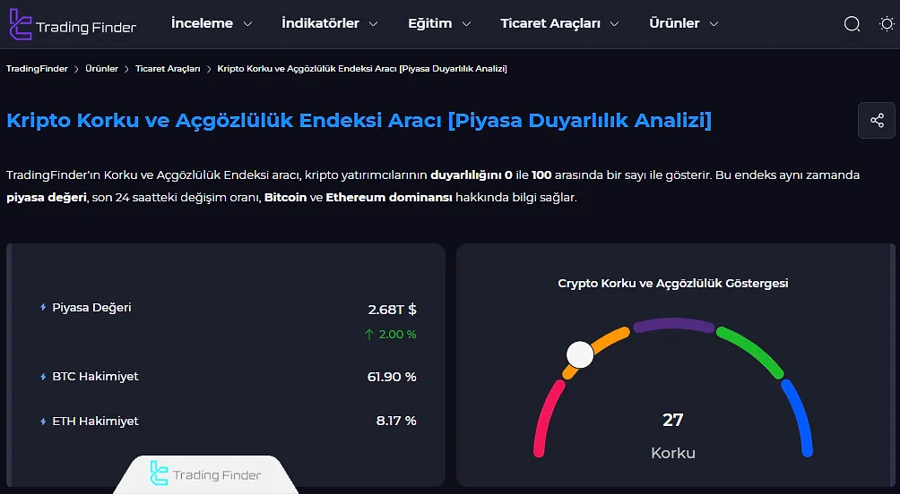The width and height of the screenshot is (900, 494).
Task: Expand the Ticaret Araçları menu chevron
Action: (614, 24)
